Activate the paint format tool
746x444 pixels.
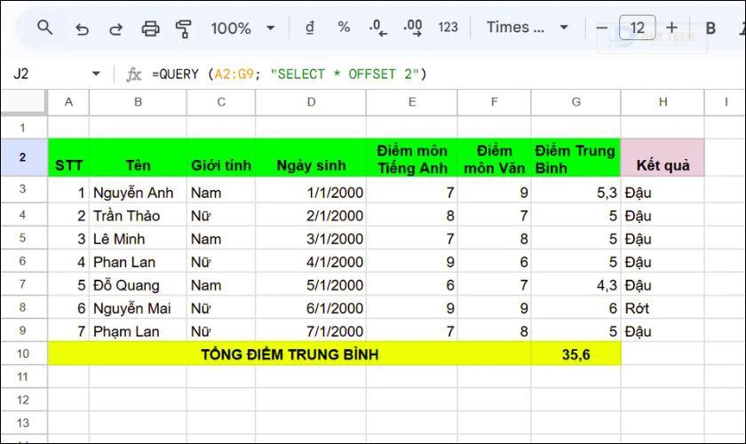point(183,28)
